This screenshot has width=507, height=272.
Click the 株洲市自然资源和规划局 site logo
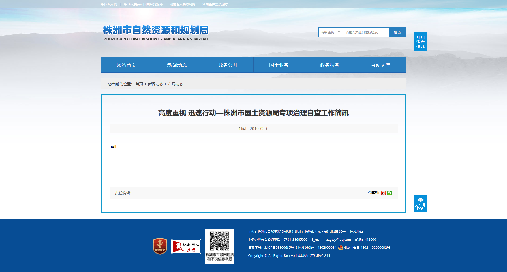tap(156, 33)
